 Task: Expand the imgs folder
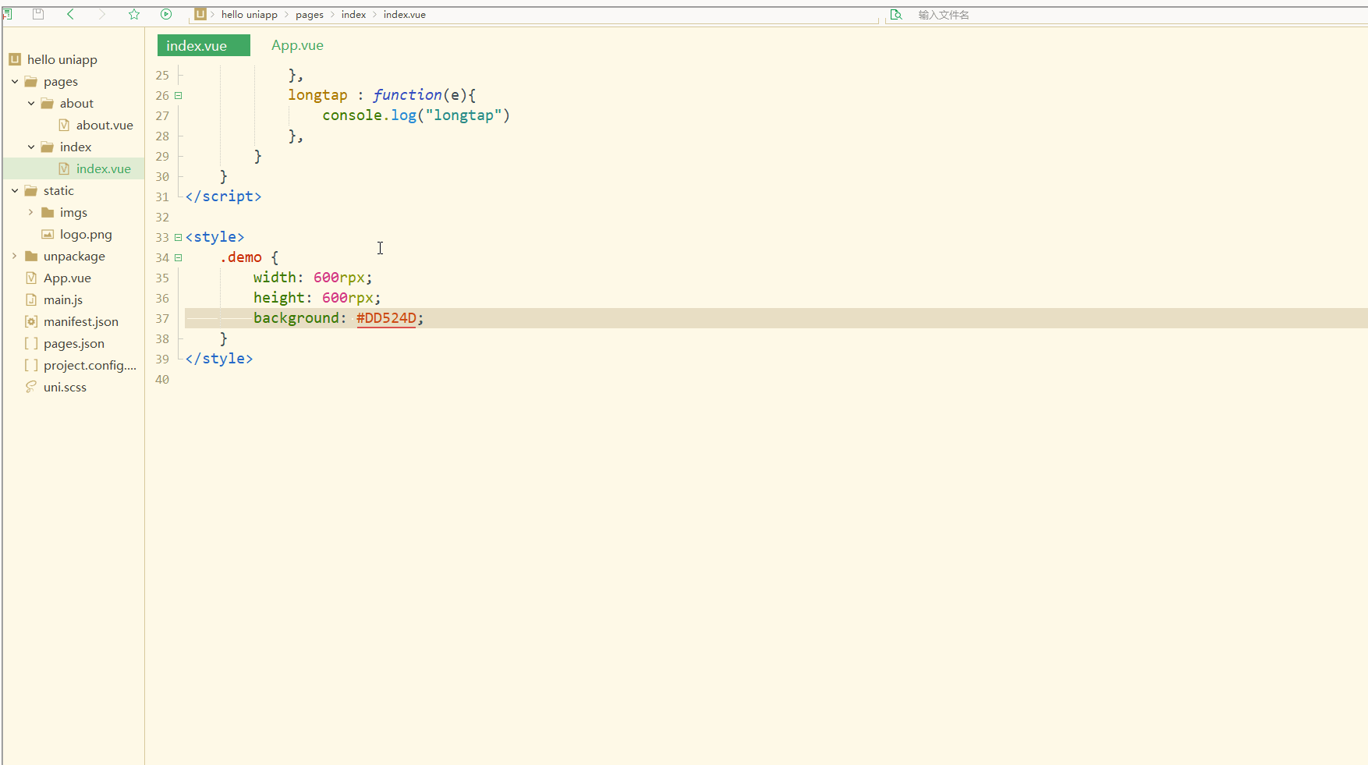30,212
